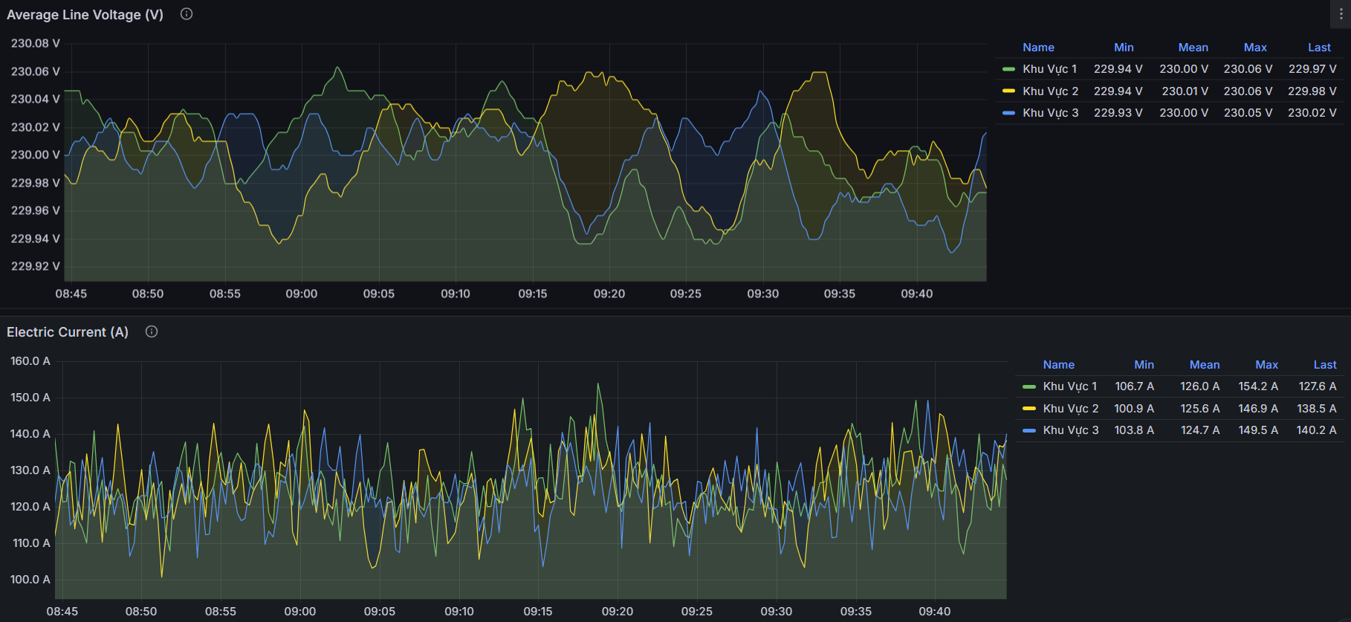Click the 154.2 A max value
The width and height of the screenshot is (1351, 622).
[x=1258, y=386]
